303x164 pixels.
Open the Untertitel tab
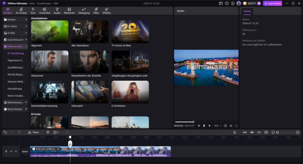coord(44,11)
